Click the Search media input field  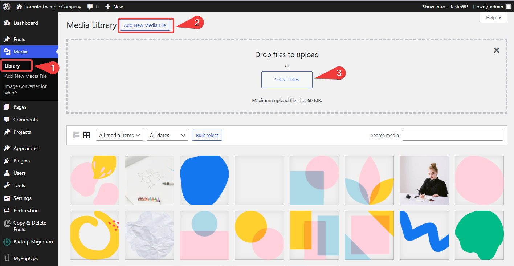click(x=452, y=135)
